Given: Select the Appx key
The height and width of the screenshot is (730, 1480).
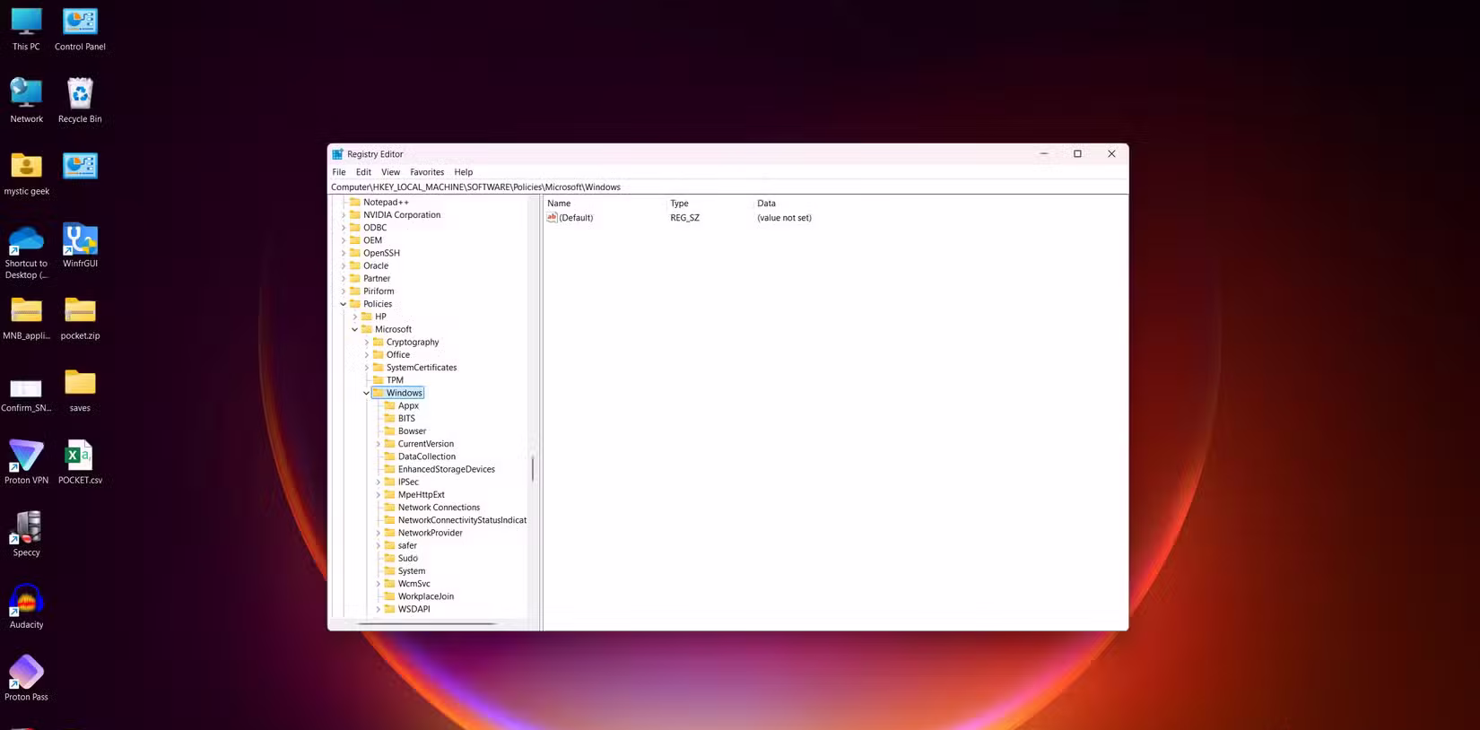Looking at the screenshot, I should click(408, 405).
